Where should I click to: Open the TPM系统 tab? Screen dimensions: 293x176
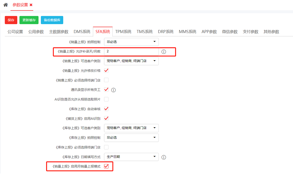[x=123, y=32]
